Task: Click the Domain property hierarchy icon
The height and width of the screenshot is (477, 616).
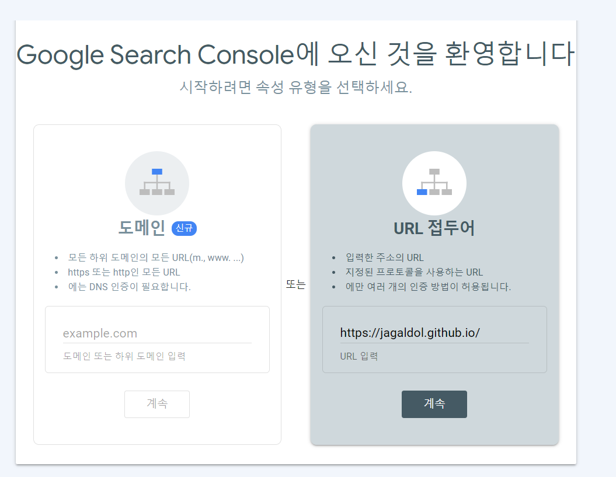Action: pyautogui.click(x=156, y=183)
